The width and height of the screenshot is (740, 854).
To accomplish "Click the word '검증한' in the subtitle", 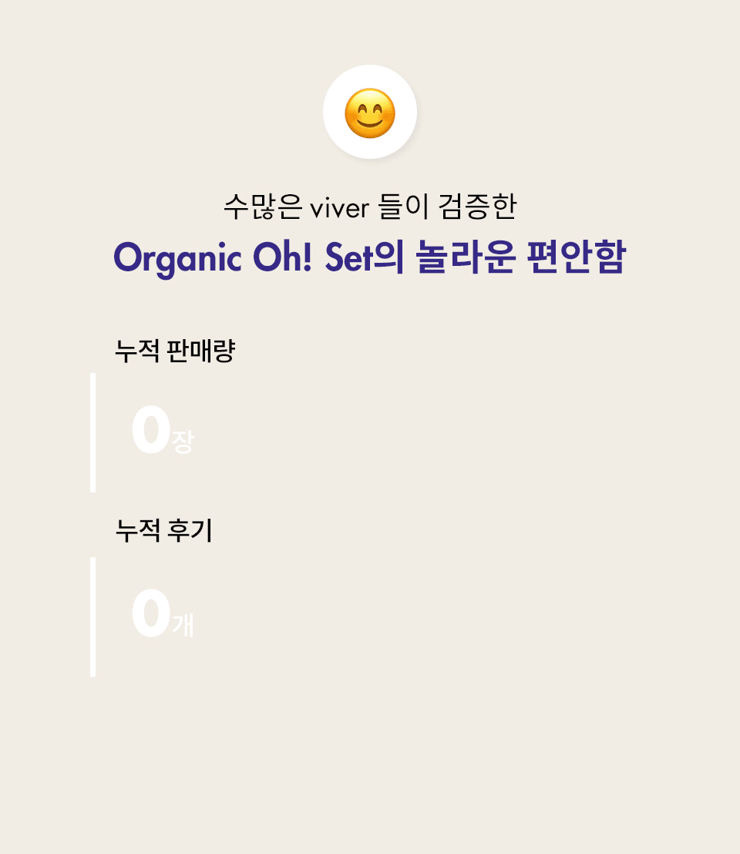I will pyautogui.click(x=477, y=207).
